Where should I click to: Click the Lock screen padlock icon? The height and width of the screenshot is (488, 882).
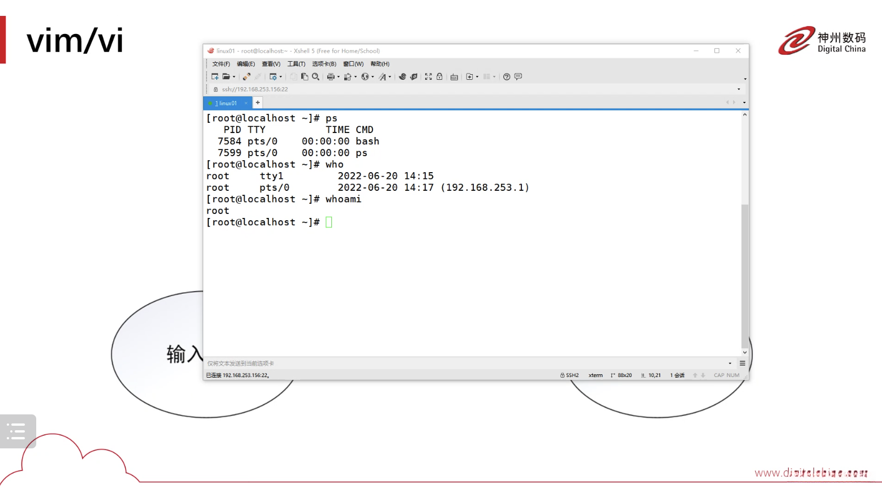point(439,76)
